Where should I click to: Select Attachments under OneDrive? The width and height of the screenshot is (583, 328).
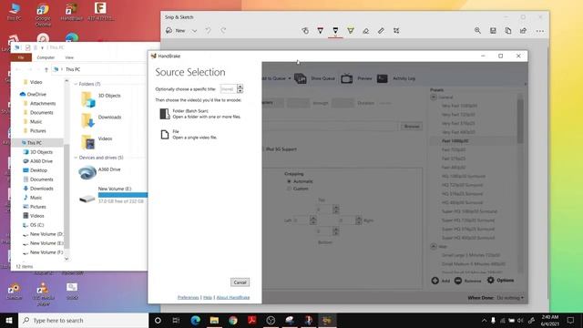(x=43, y=103)
